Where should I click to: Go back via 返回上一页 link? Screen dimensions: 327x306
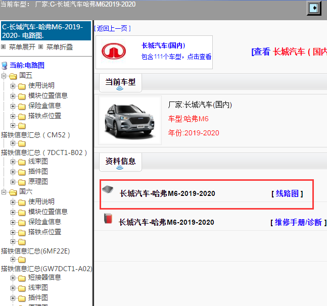(x=112, y=28)
